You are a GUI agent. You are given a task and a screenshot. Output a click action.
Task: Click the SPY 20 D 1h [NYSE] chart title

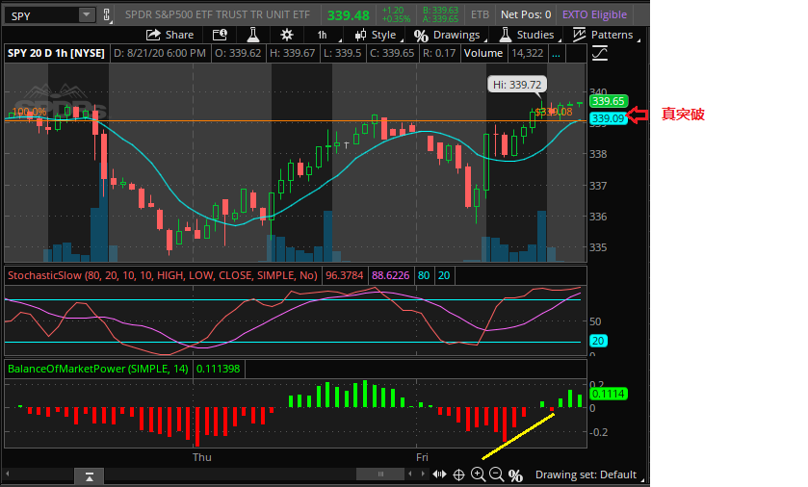(x=56, y=54)
